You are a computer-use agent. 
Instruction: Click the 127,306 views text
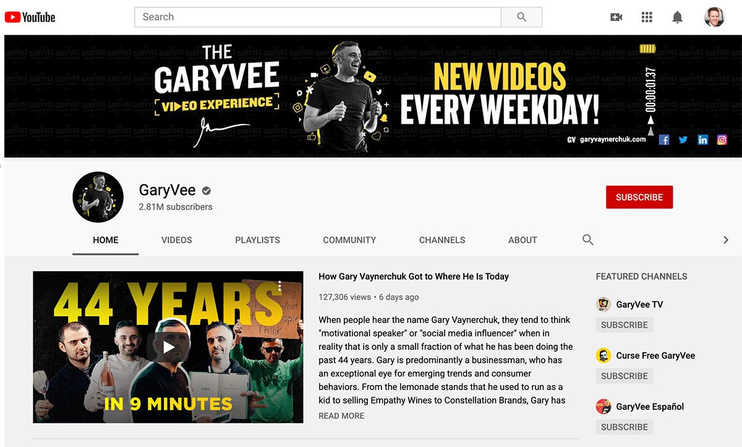(344, 297)
